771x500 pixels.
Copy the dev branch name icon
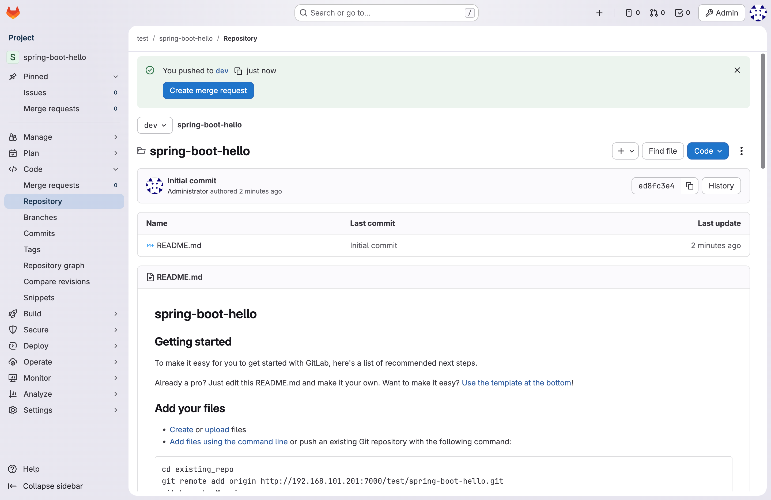pyautogui.click(x=238, y=71)
